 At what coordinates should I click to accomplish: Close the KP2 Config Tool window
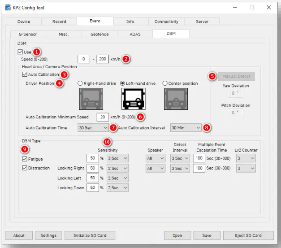point(269,8)
